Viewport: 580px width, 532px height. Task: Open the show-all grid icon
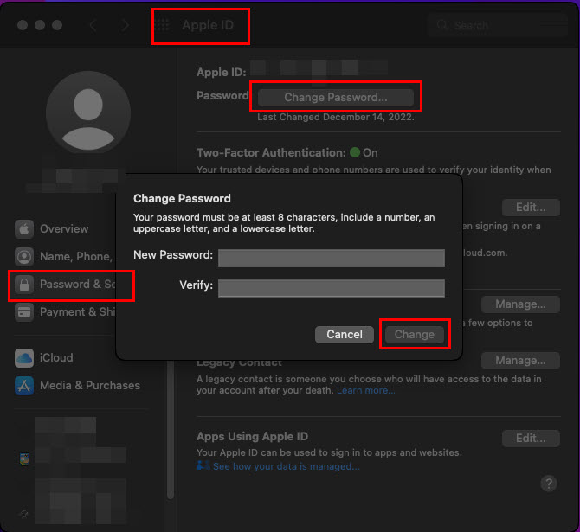click(x=162, y=25)
